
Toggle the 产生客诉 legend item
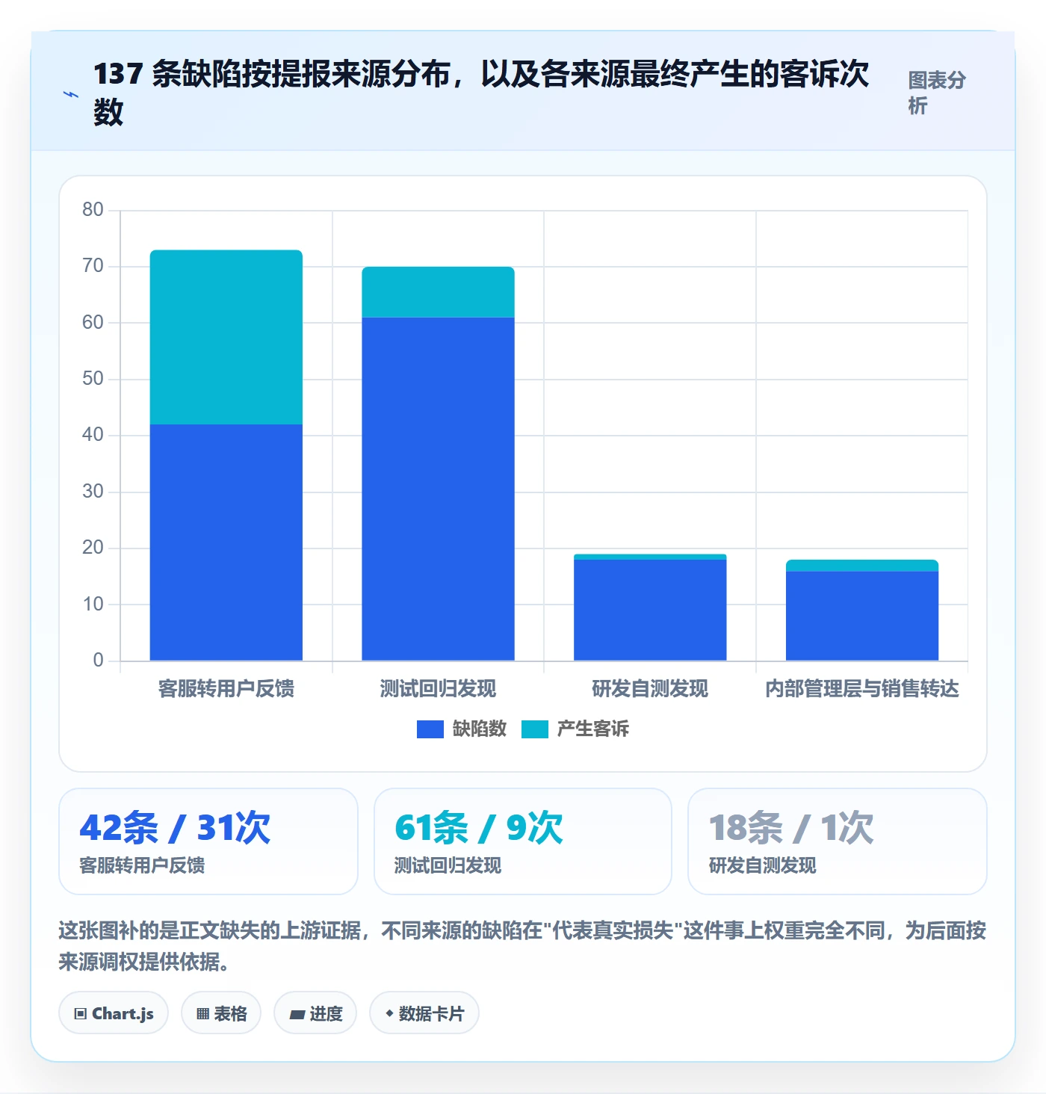click(x=575, y=729)
